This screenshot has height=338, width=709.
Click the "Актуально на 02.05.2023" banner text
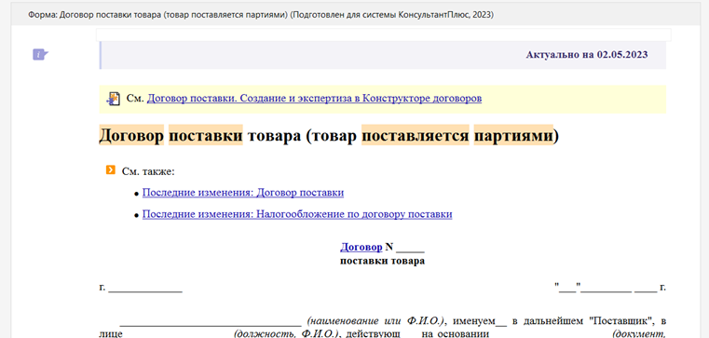(x=587, y=55)
